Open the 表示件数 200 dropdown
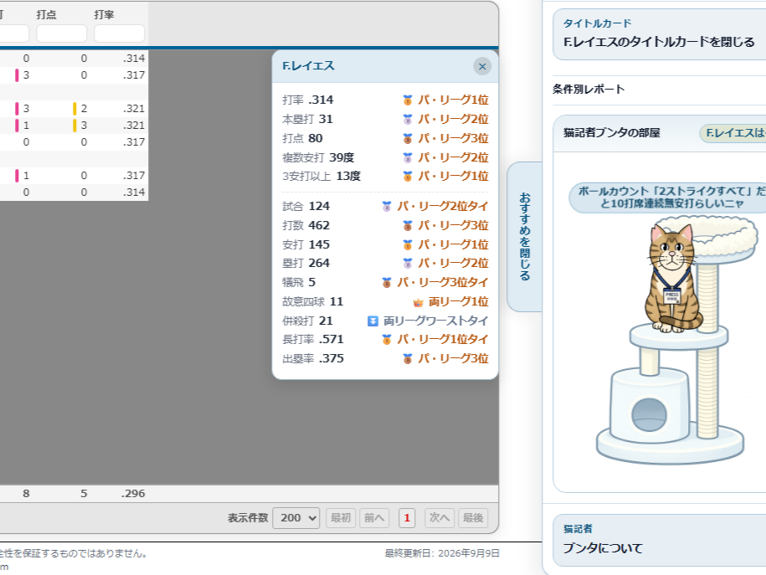 (296, 518)
